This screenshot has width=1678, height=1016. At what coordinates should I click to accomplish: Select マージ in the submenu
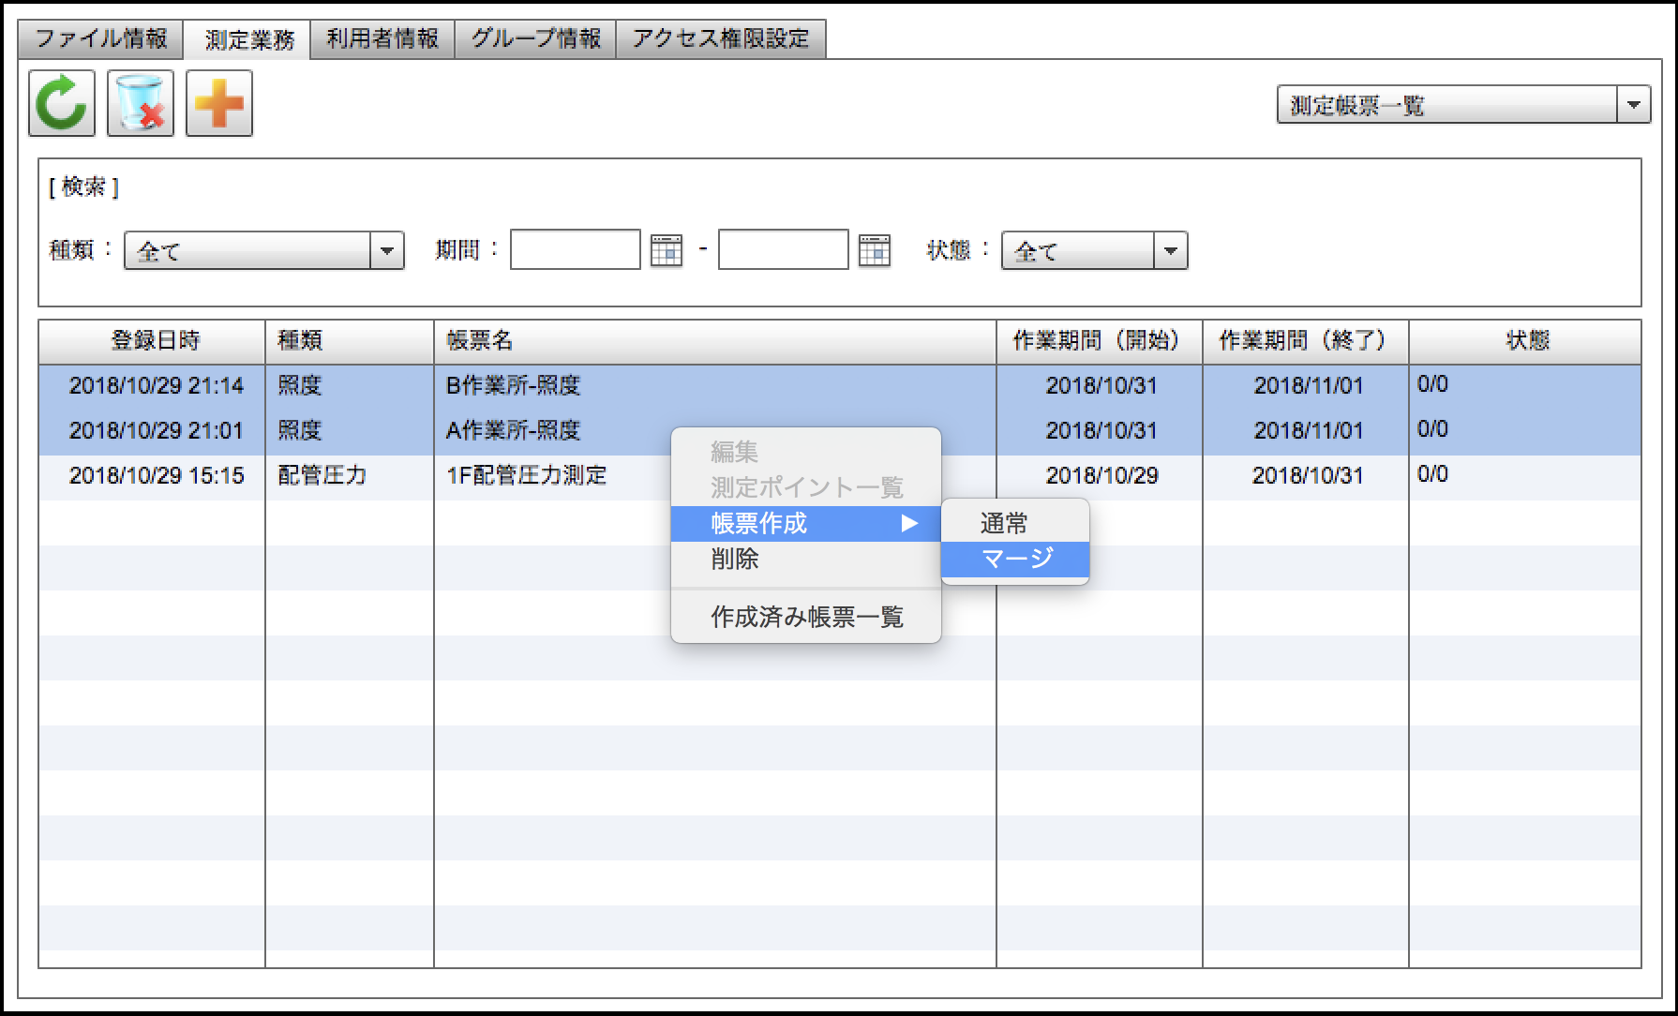[1016, 560]
